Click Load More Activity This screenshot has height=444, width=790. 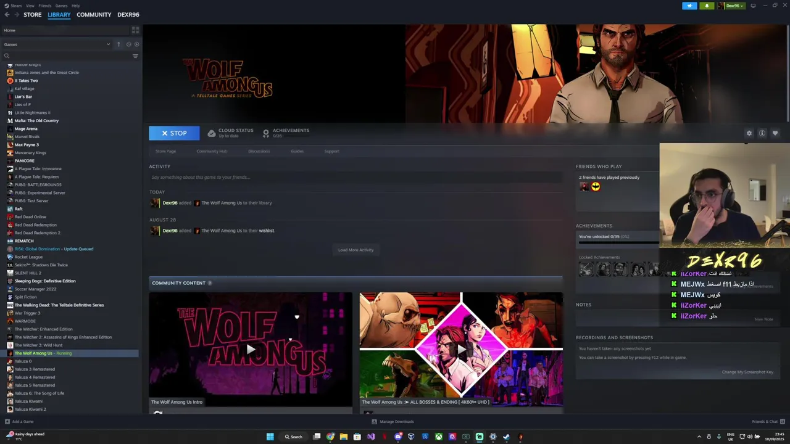coord(356,250)
